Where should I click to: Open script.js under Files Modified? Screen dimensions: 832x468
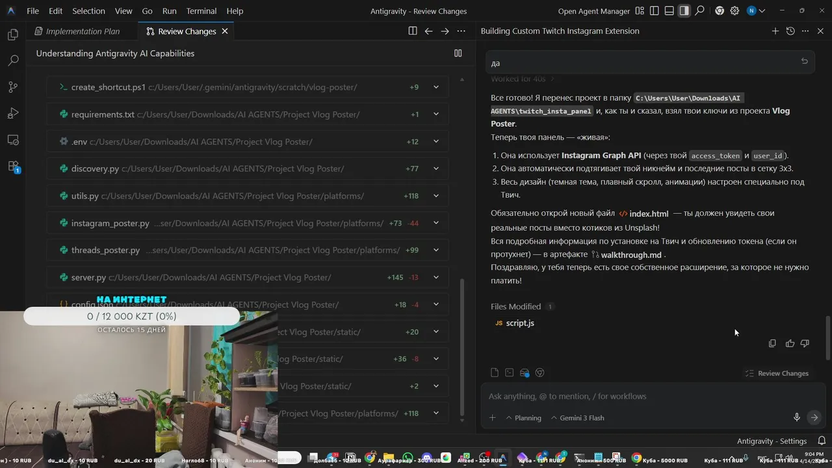pyautogui.click(x=515, y=323)
